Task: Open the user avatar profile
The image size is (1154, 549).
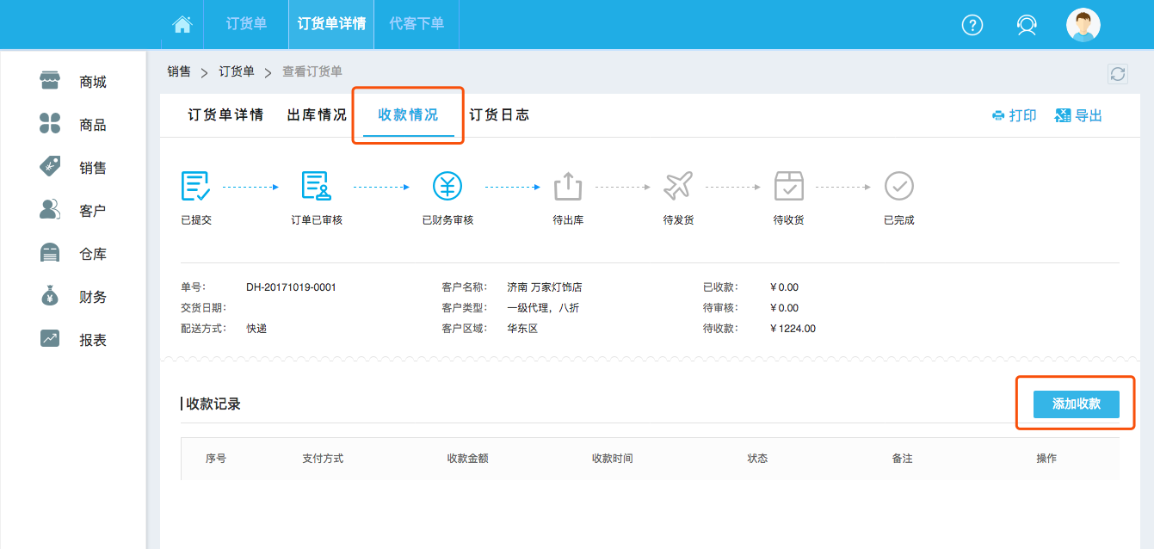Action: 1083,25
